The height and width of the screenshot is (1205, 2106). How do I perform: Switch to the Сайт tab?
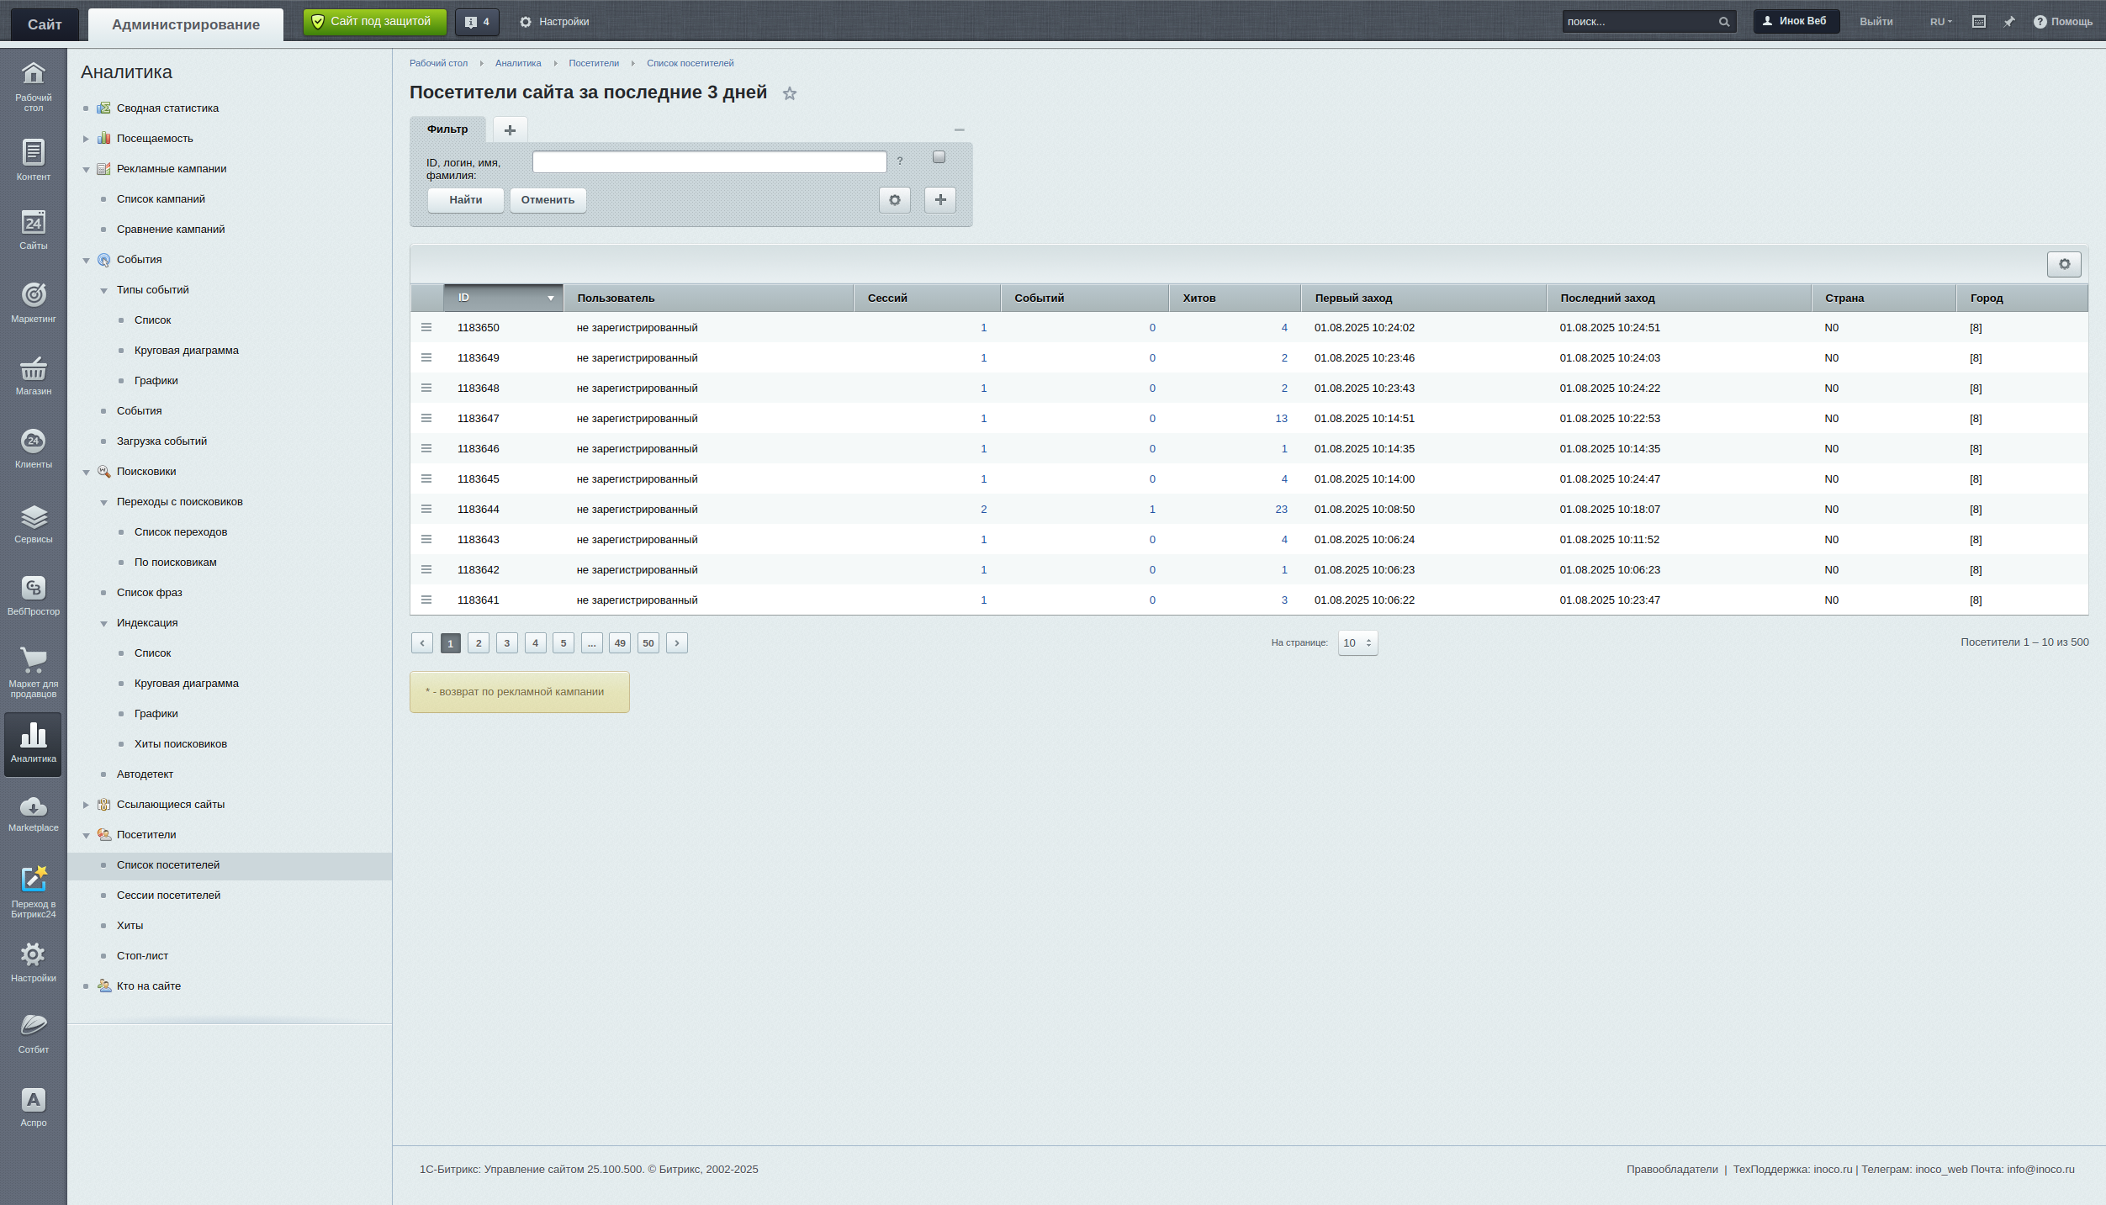tap(45, 24)
